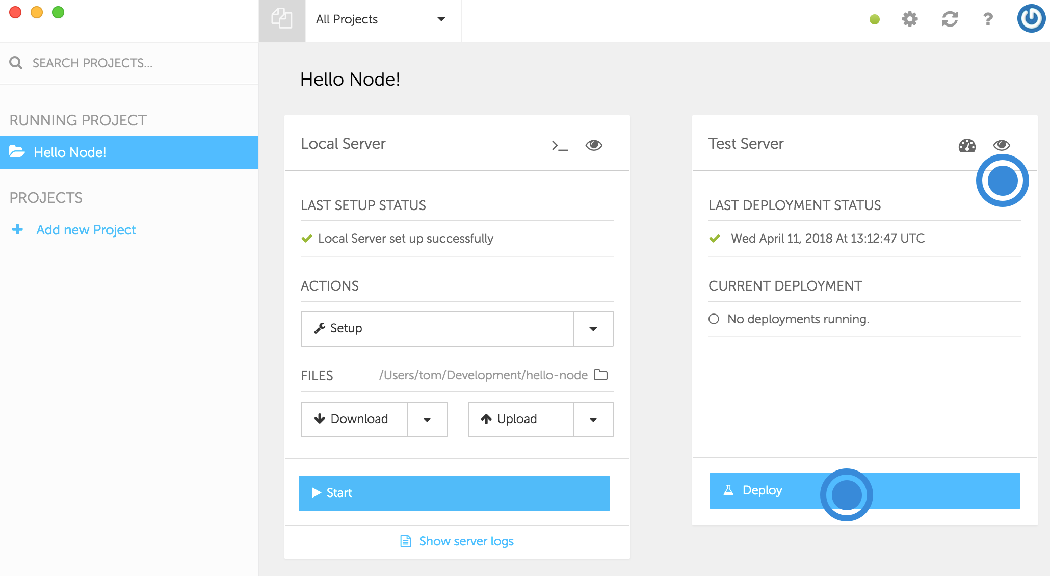Click the Start button on Local Server
This screenshot has width=1050, height=576.
pyautogui.click(x=455, y=492)
